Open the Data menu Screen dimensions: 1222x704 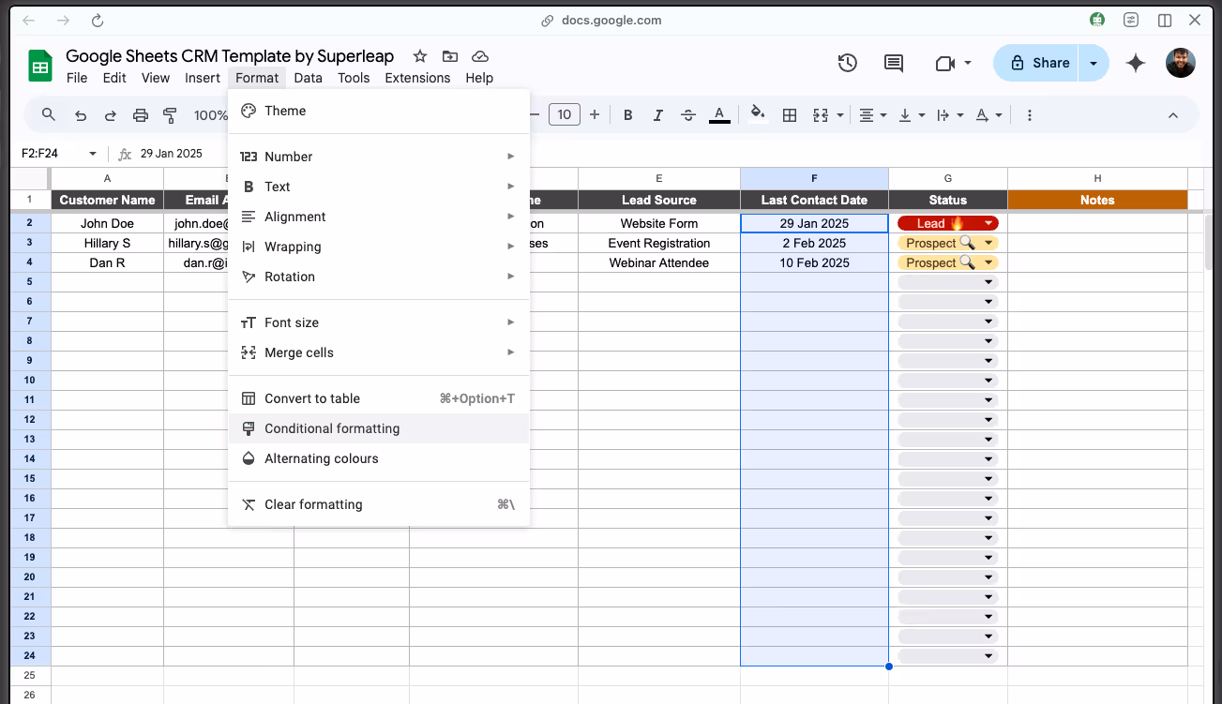[308, 78]
